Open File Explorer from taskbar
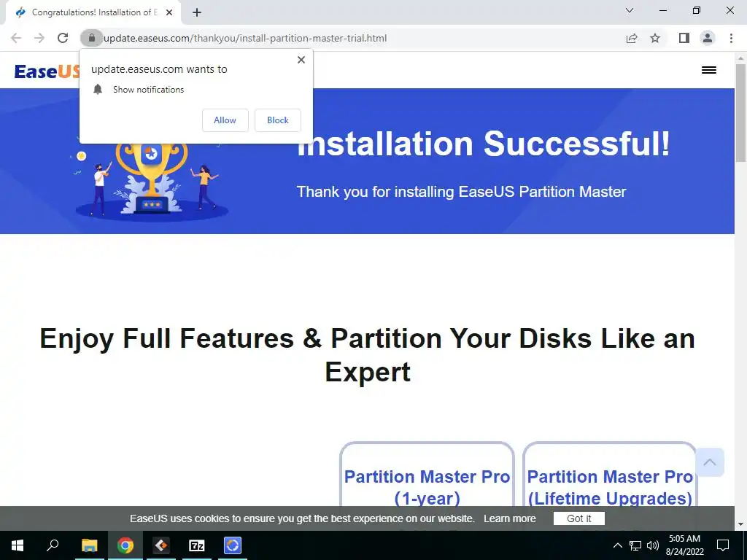 pos(89,545)
